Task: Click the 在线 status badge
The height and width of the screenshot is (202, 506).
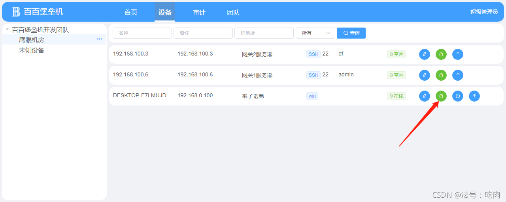Action: tap(396, 96)
